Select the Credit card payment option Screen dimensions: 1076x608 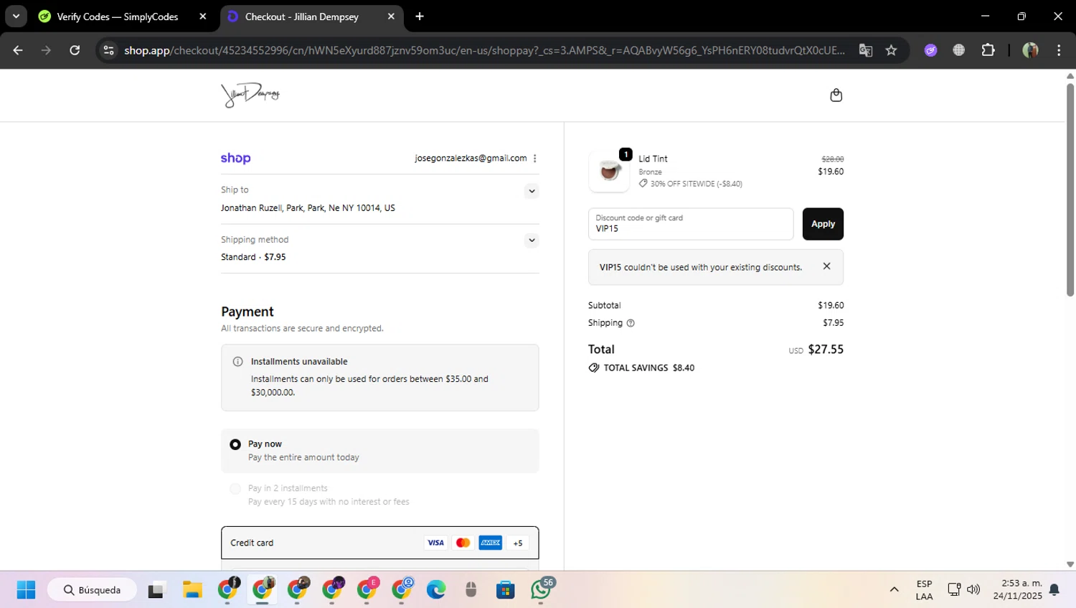[x=379, y=543]
